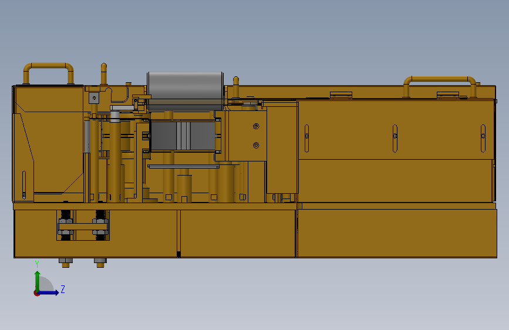
Task: Select the lower bolt on center bracket plate
Action: (256, 145)
